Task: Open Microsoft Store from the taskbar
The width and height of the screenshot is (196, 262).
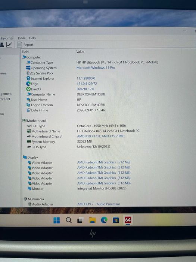Action: pos(116,220)
